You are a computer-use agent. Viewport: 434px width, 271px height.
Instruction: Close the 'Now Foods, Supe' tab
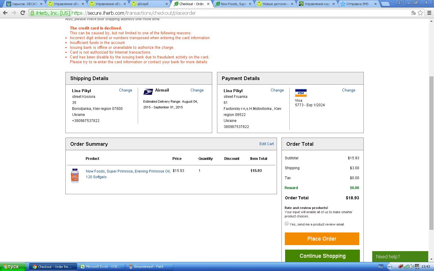coord(250,4)
